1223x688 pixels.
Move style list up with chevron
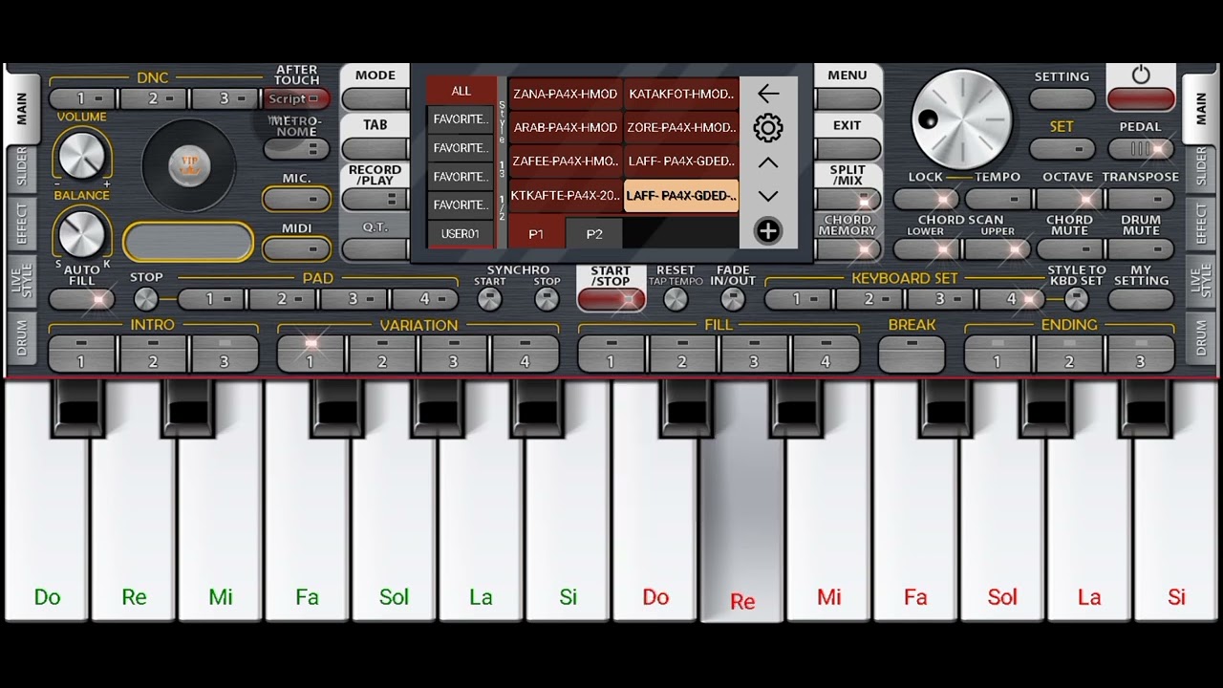click(x=768, y=162)
